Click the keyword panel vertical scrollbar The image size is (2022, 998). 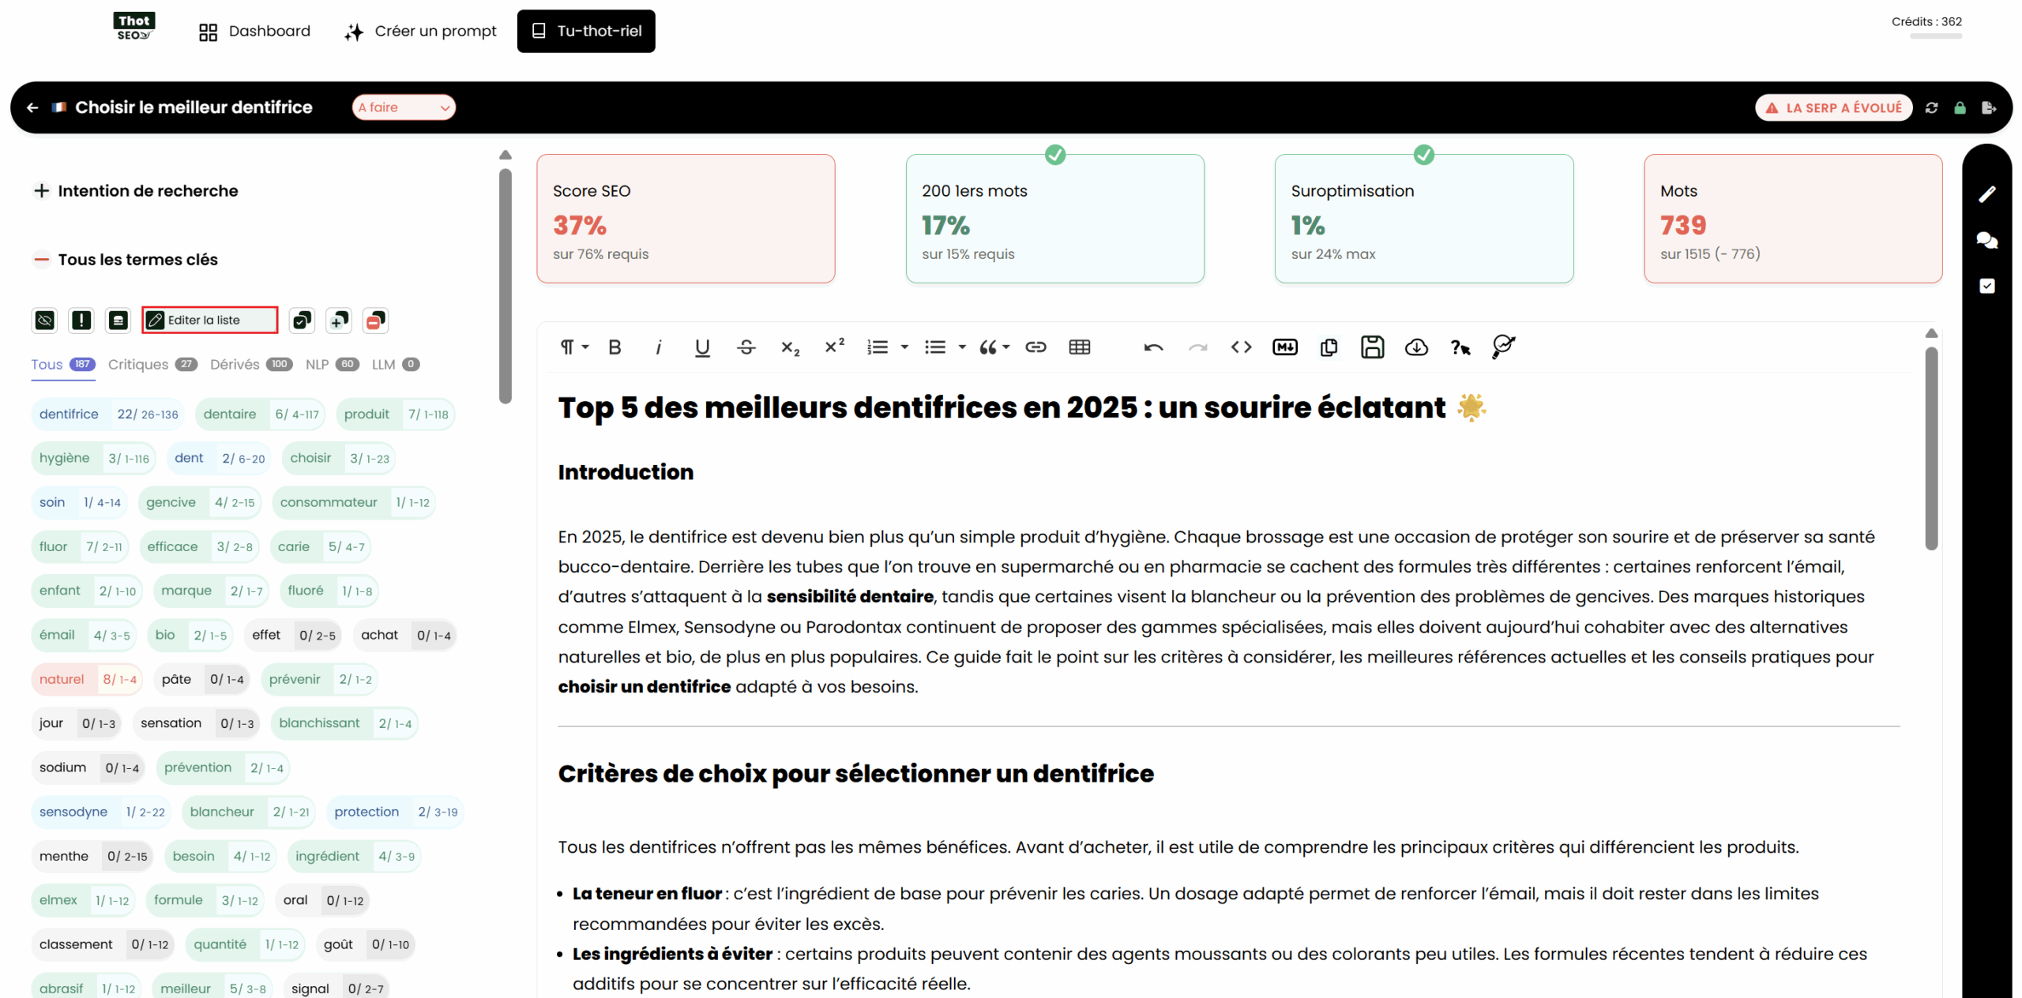[505, 284]
